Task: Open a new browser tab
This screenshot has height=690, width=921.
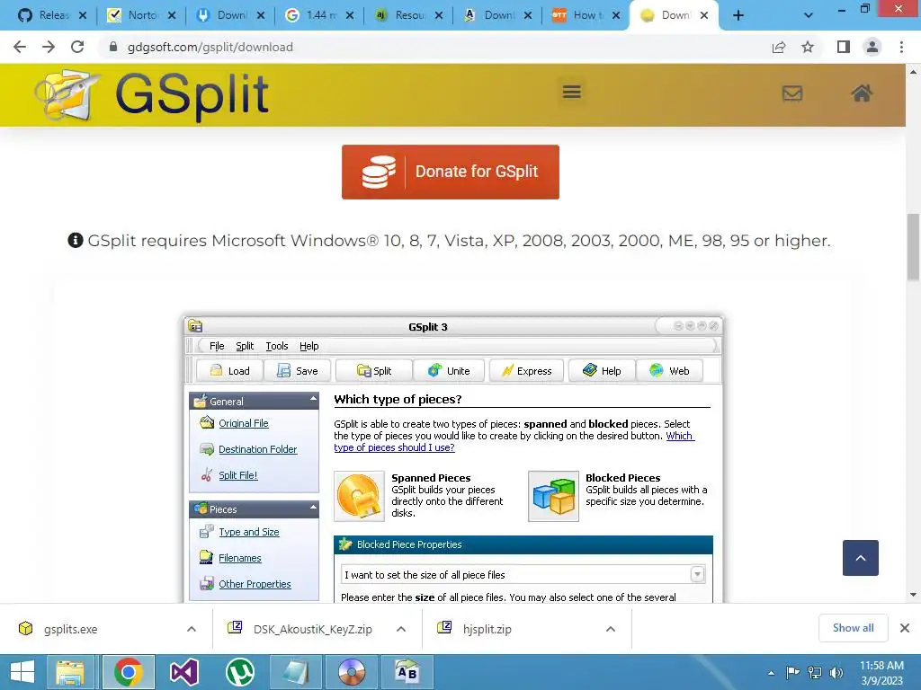Action: pos(738,16)
